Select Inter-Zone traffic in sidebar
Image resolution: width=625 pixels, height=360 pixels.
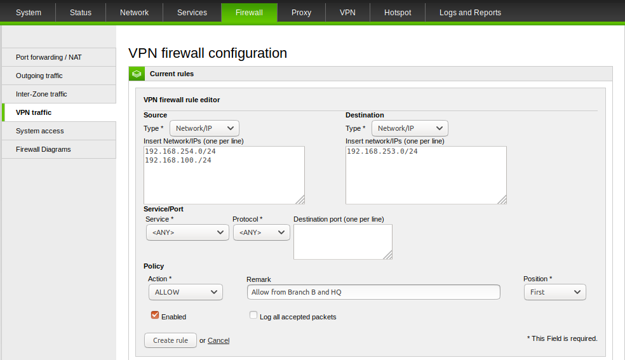pos(41,94)
